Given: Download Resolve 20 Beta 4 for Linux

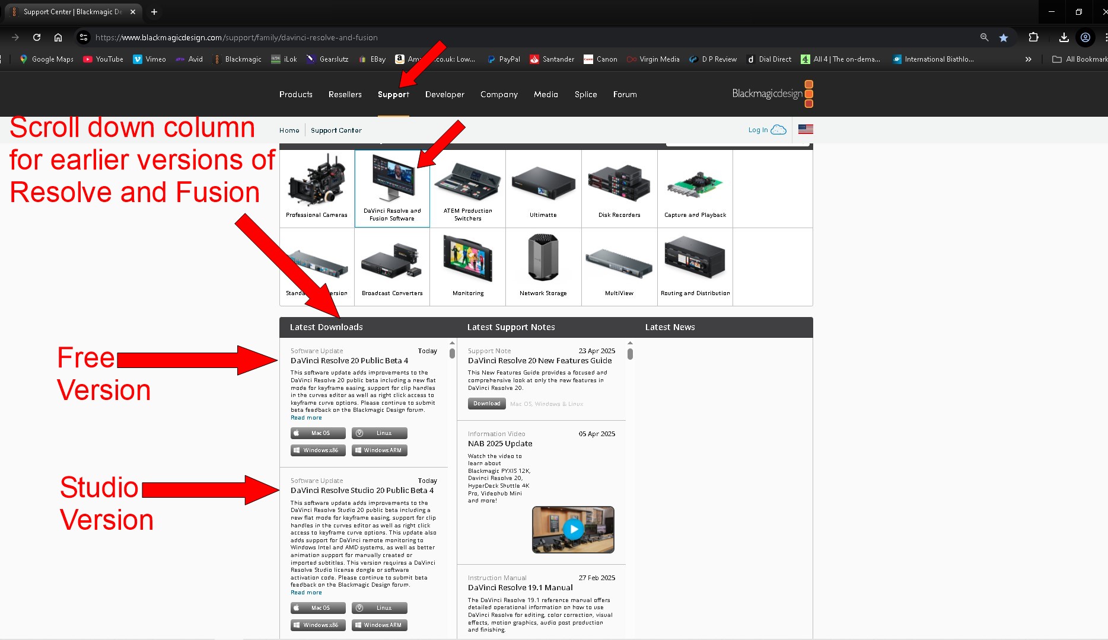Looking at the screenshot, I should point(379,433).
